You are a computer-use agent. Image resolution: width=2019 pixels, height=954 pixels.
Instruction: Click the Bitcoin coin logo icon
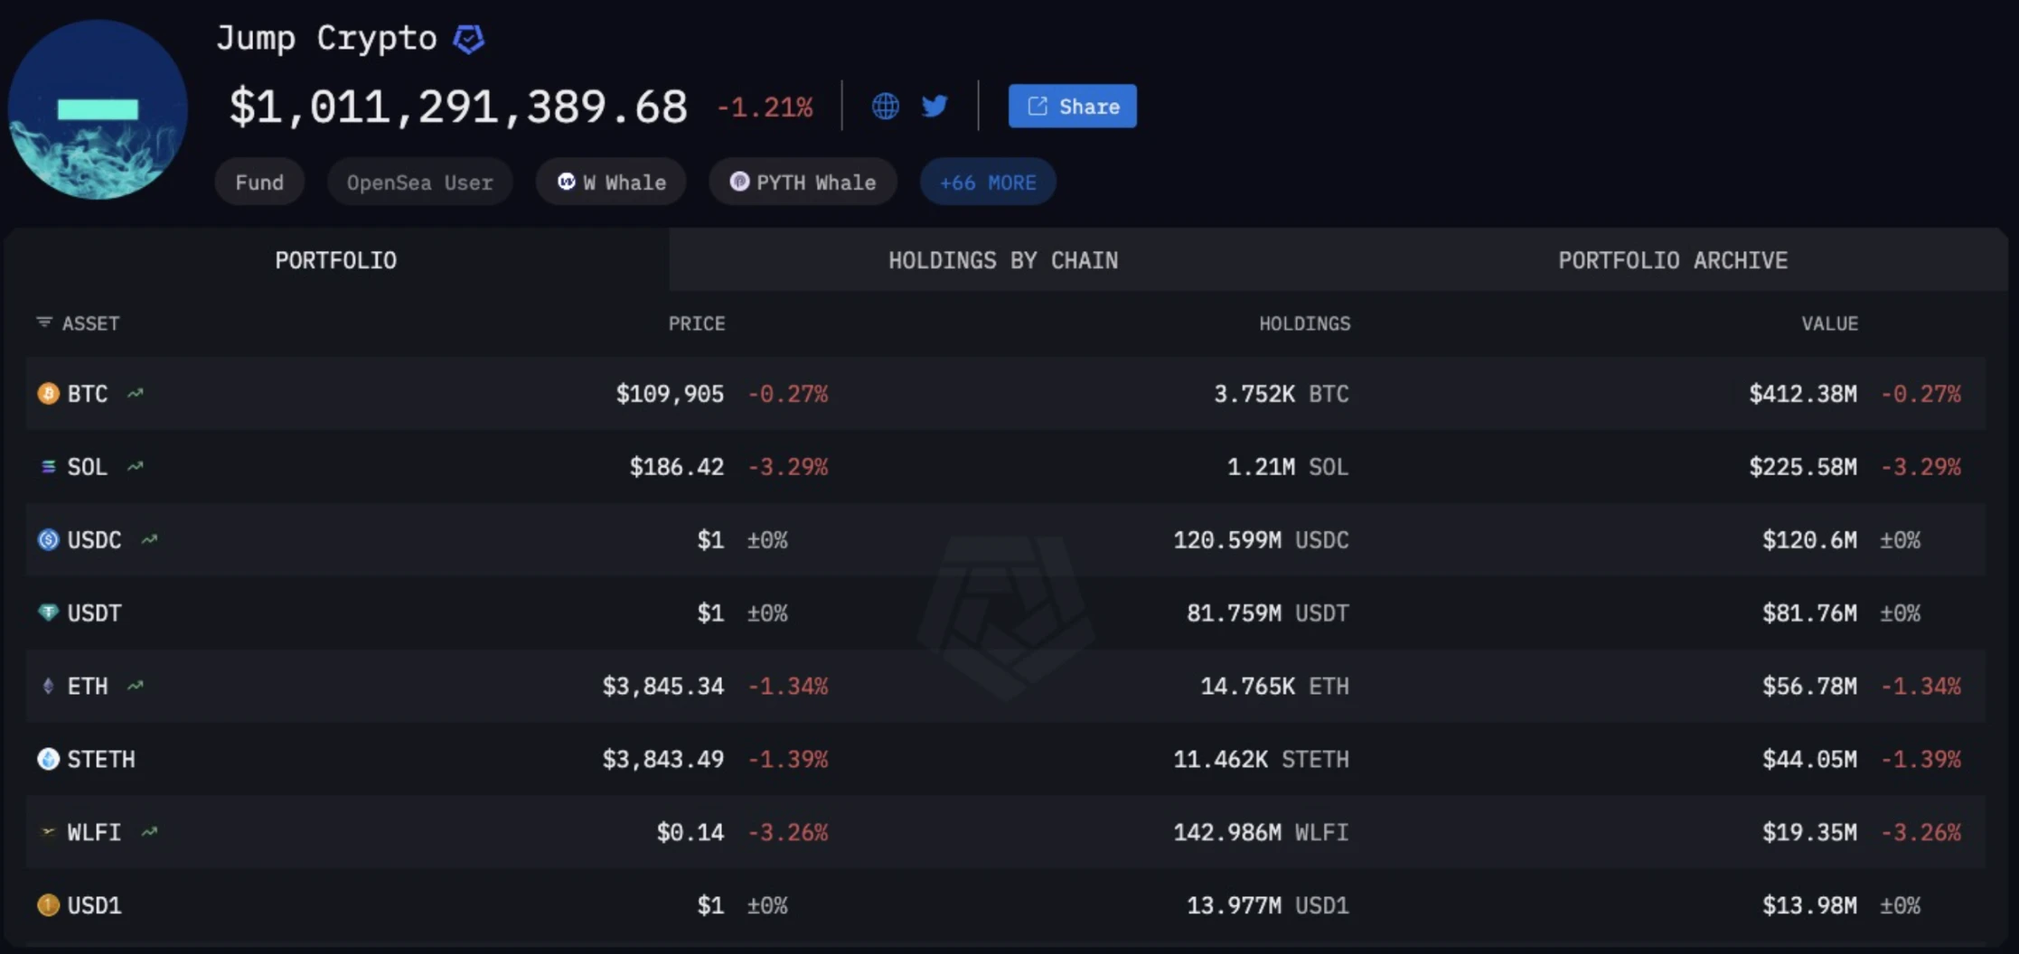click(x=48, y=394)
